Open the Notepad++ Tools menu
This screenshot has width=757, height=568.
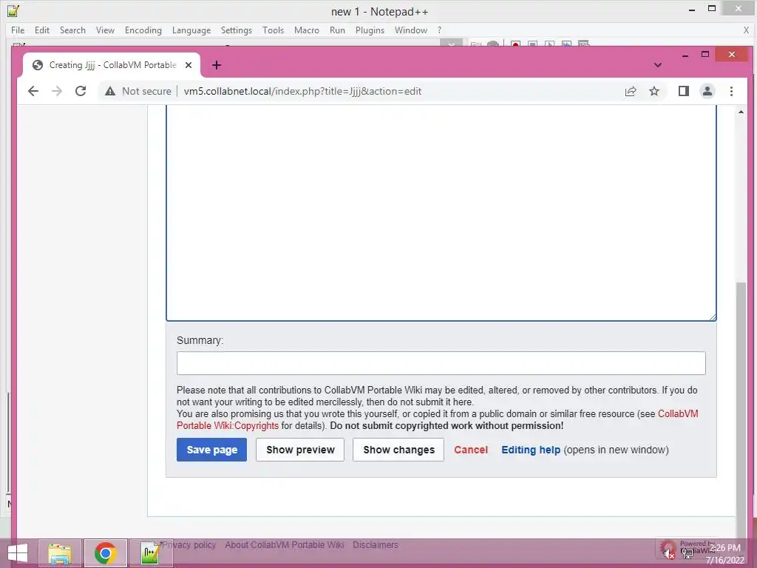tap(273, 30)
